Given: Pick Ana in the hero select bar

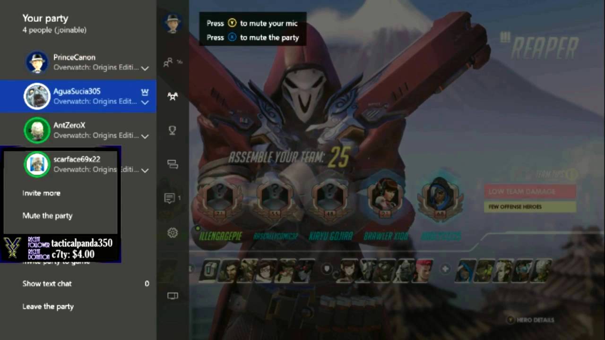Looking at the screenshot, I should [x=465, y=271].
